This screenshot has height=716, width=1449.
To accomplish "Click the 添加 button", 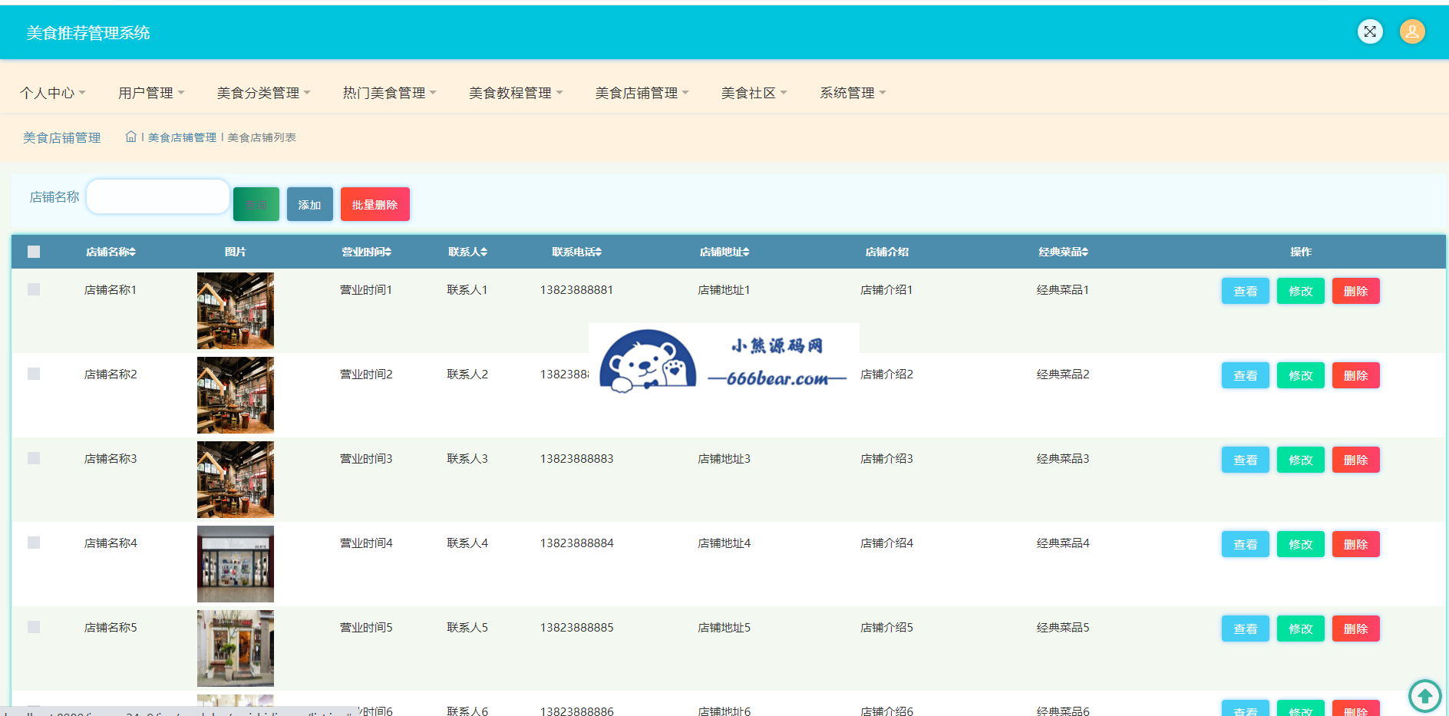I will 310,204.
